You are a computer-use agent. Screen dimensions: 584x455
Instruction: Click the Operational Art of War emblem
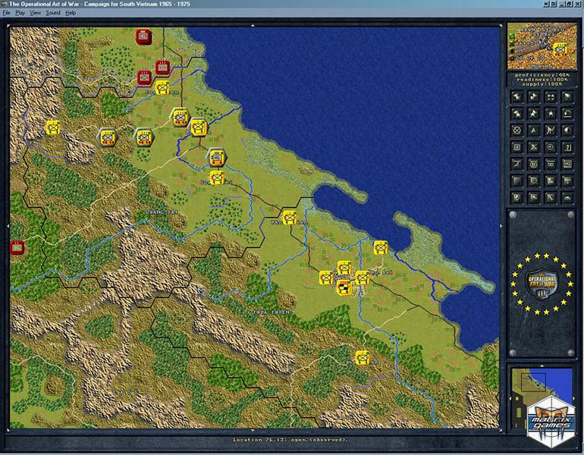point(542,285)
